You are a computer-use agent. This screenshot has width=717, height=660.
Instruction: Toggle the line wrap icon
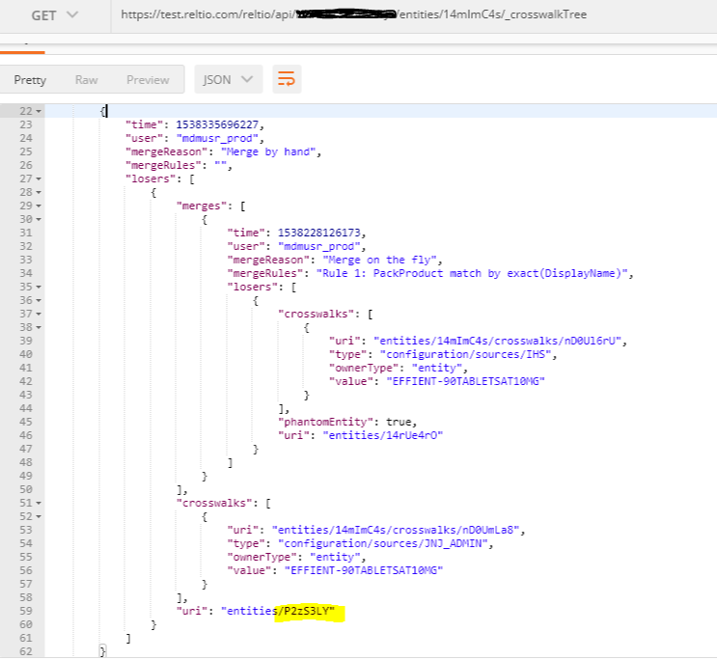click(x=287, y=79)
